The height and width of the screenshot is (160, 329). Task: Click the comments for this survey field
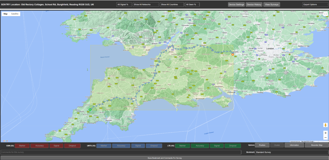click(121, 152)
